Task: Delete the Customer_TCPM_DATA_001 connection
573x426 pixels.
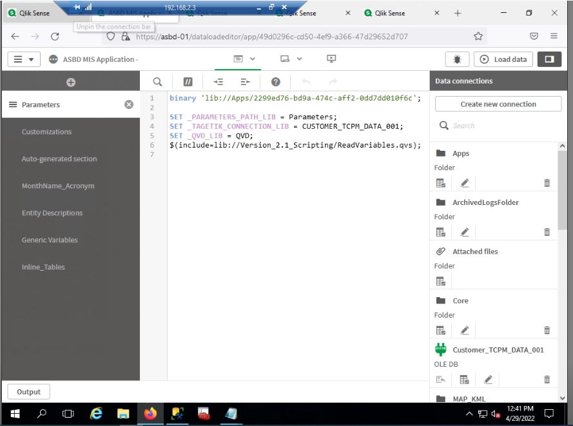Action: 547,380
